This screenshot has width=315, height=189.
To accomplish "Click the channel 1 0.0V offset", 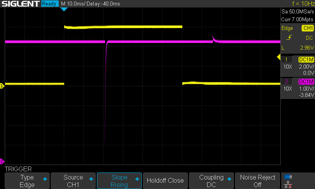I will pyautogui.click(x=309, y=73).
